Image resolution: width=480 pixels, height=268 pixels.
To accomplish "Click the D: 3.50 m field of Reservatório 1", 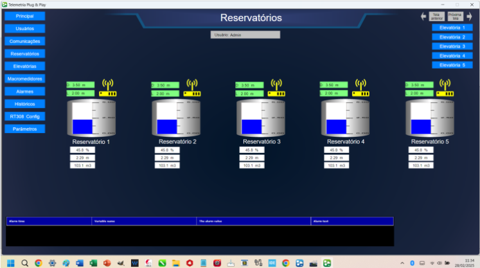I will (80, 85).
